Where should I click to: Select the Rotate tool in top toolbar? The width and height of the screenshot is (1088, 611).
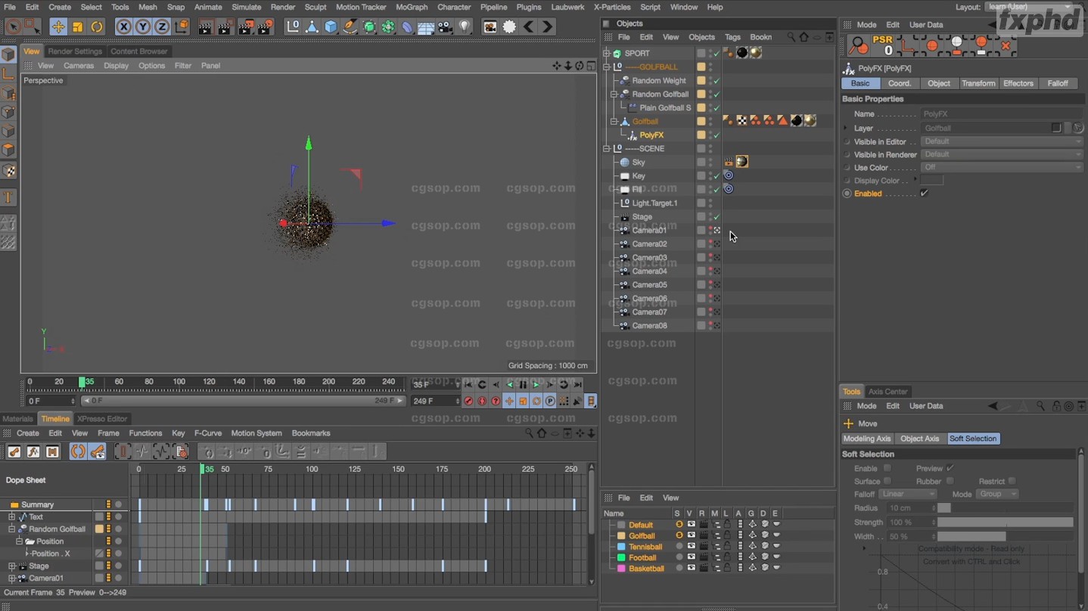pyautogui.click(x=97, y=27)
